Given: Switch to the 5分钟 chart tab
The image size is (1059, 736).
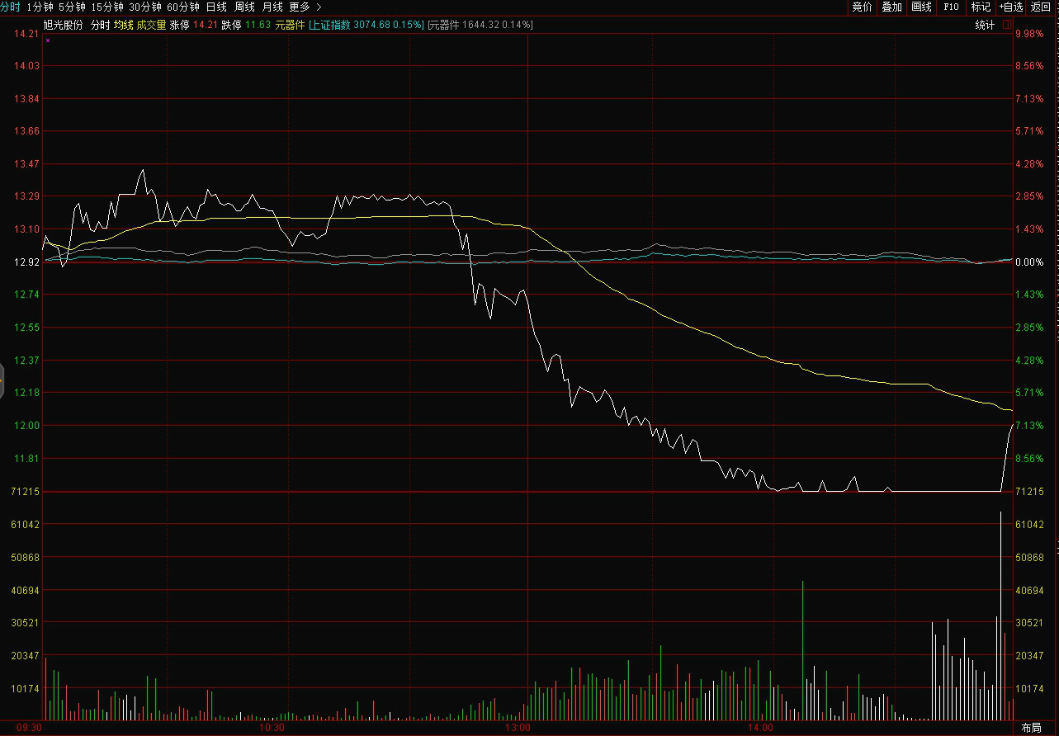Looking at the screenshot, I should pos(72,7).
